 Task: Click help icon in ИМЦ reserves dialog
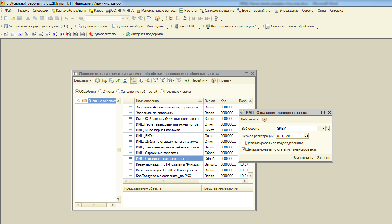point(264,119)
